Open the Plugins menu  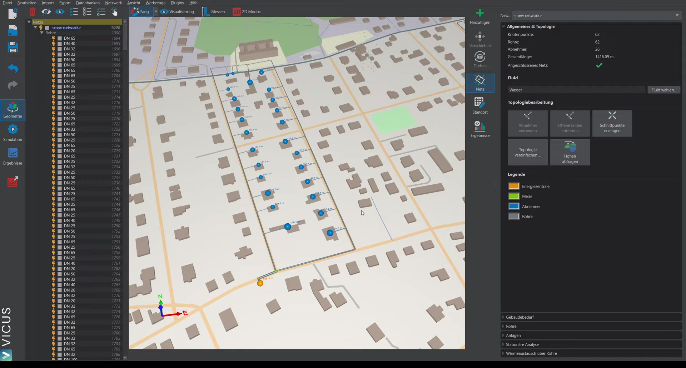pos(177,3)
